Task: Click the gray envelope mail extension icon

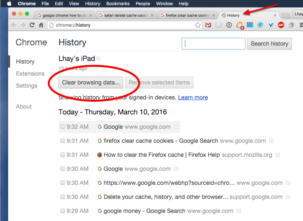Action: tap(219, 25)
